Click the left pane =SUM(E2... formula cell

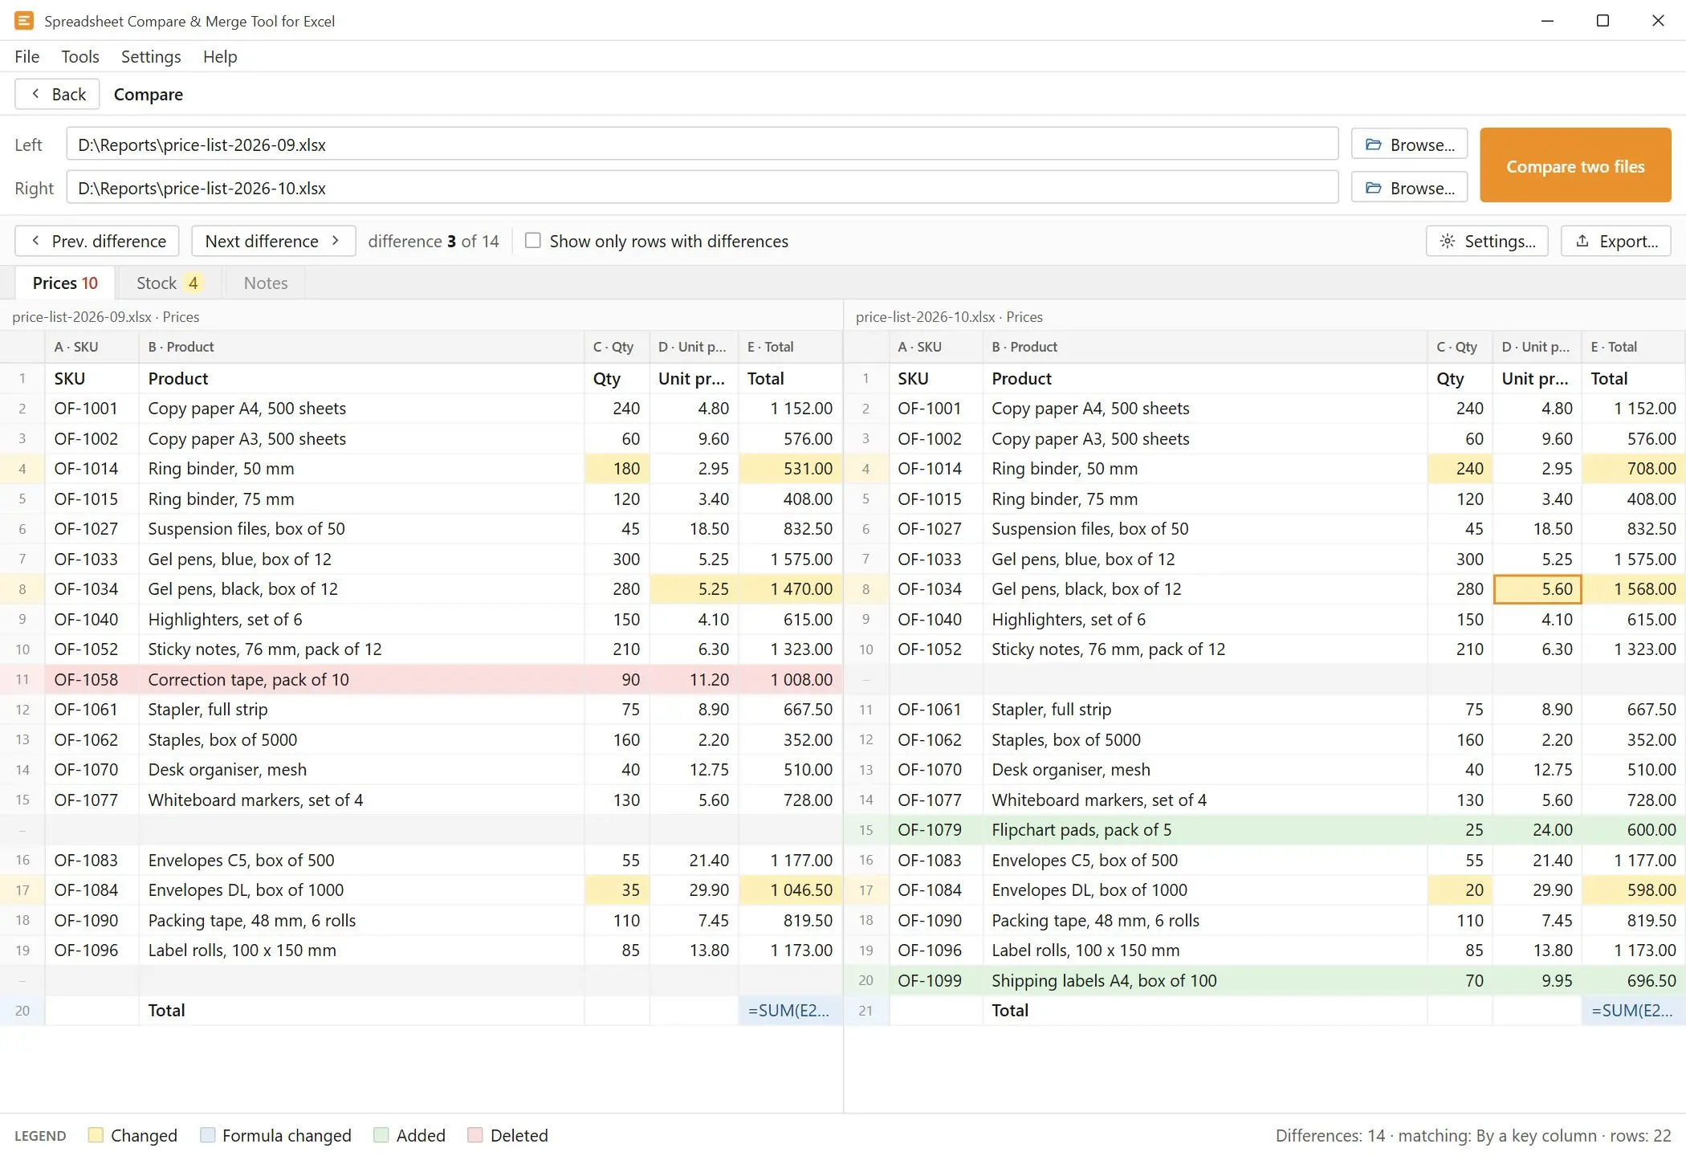[x=790, y=1011]
